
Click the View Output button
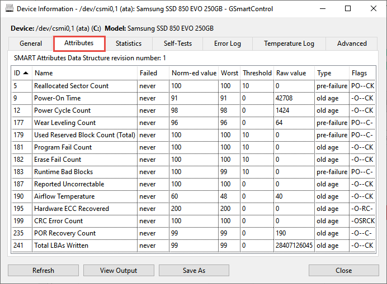[x=119, y=271]
